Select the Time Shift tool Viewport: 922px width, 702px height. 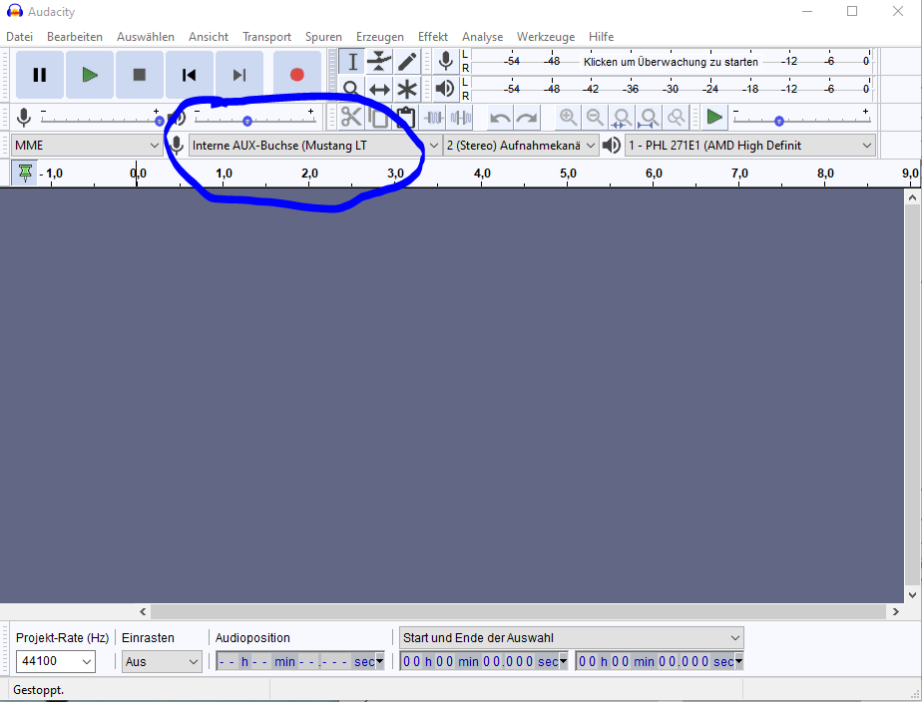379,89
